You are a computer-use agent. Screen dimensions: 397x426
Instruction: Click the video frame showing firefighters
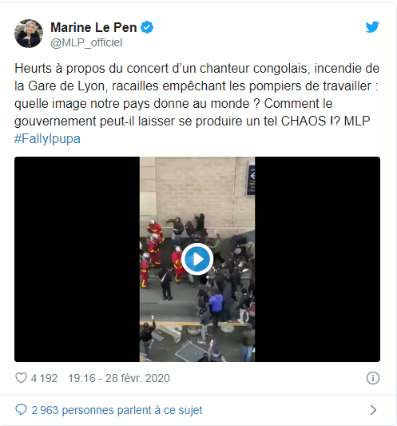tap(197, 259)
